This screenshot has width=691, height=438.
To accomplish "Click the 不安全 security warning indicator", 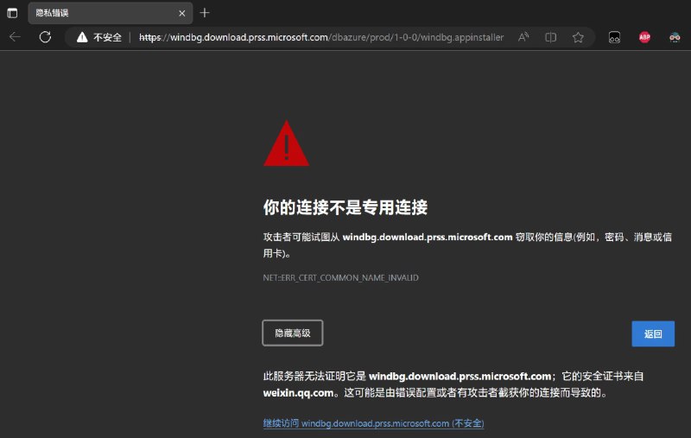I will pos(99,37).
